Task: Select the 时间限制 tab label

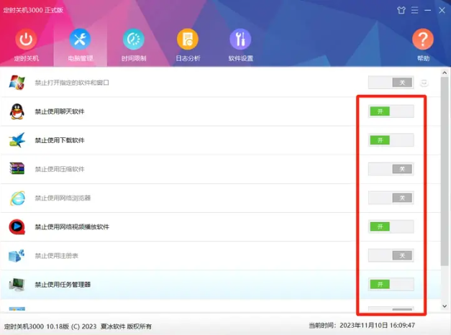Action: [134, 58]
